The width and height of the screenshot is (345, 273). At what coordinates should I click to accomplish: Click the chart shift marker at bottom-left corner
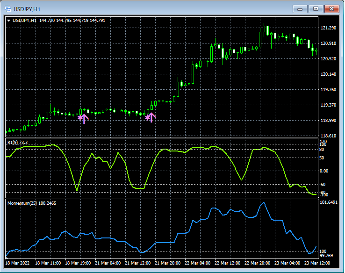pos(7,257)
